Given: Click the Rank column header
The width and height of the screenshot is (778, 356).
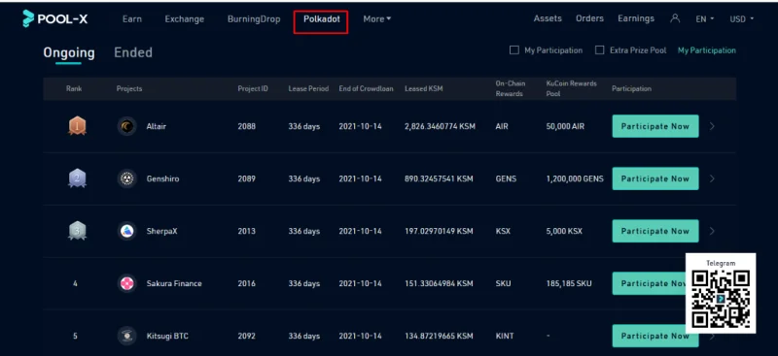Looking at the screenshot, I should pyautogui.click(x=74, y=88).
